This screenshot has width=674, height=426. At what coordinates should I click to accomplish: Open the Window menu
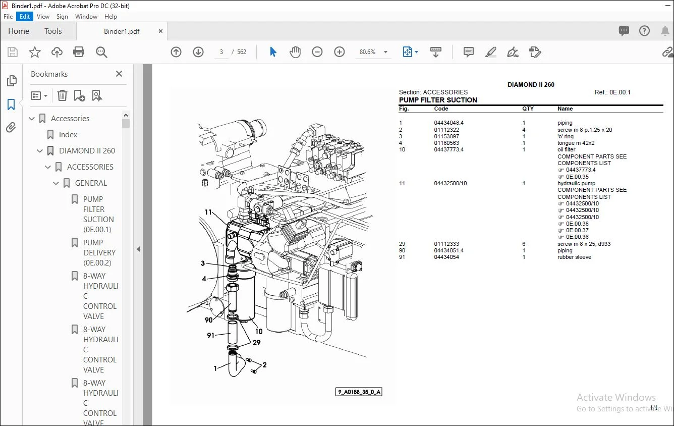coord(86,17)
